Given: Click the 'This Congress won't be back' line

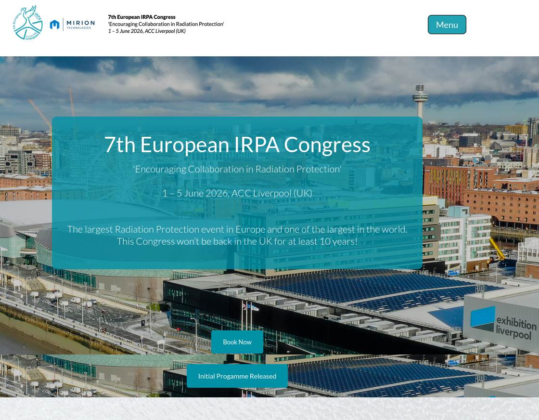Looking at the screenshot, I should [237, 241].
